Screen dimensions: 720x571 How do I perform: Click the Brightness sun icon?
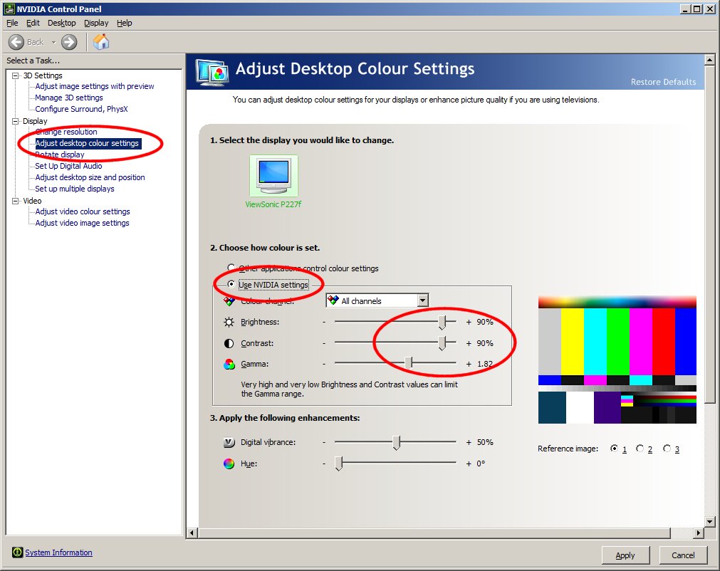point(229,322)
